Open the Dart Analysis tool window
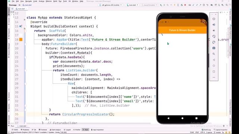Viewport: 239px width, 134px height. (55, 130)
